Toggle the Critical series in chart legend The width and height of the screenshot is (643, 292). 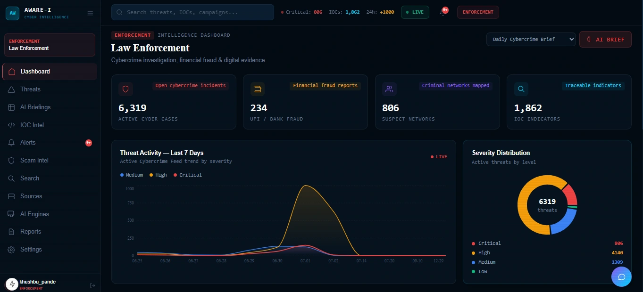tap(188, 175)
